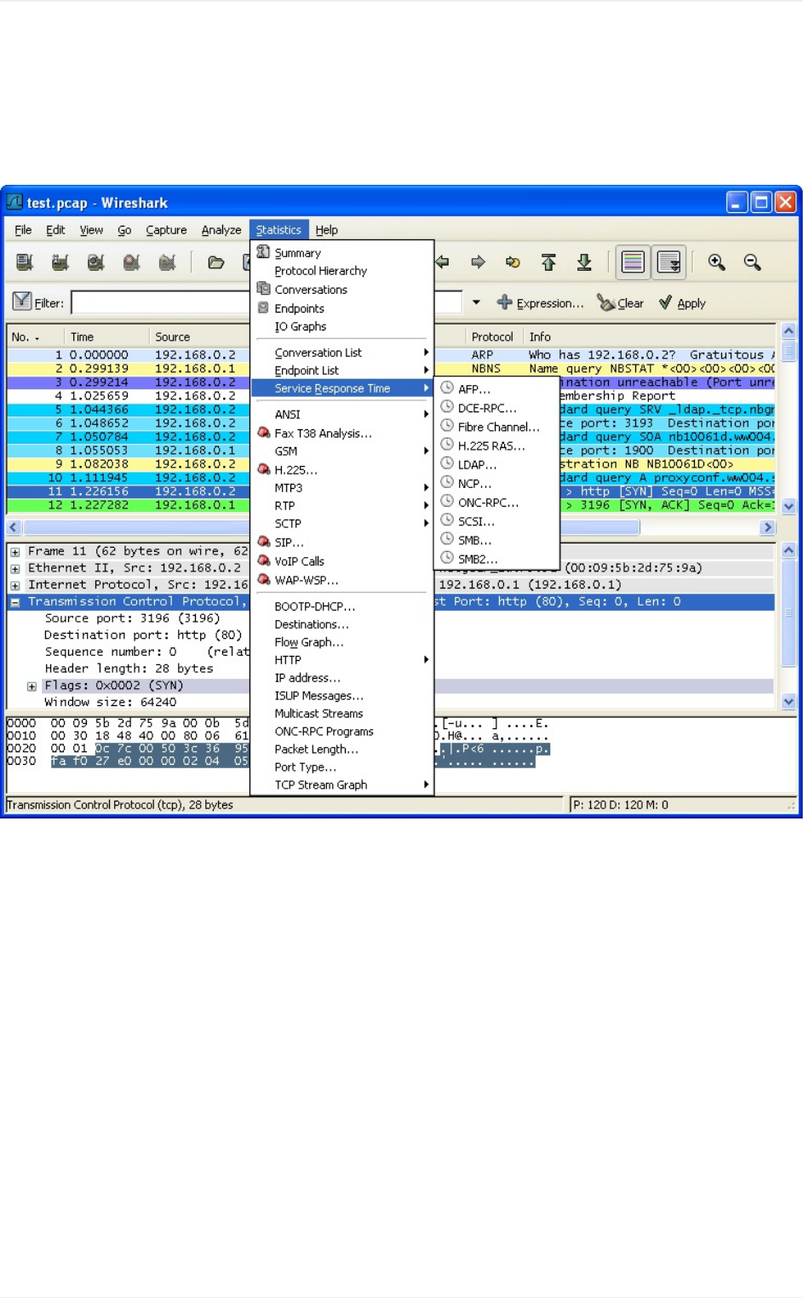
Task: Choose Conversations menu entry
Action: click(342, 290)
